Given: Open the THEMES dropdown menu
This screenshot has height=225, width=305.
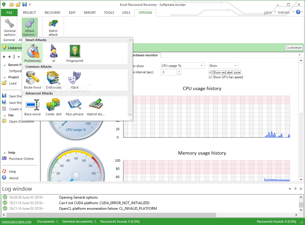Looking at the screenshot, I should 286,13.
